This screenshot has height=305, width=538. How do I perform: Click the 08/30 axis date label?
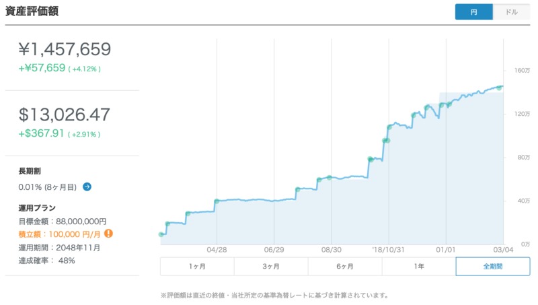[331, 250]
